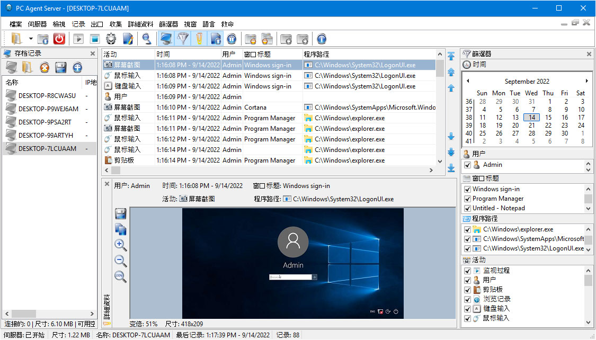This screenshot has height=340, width=596.
Task: Set screenshot preview zoom to 100%
Action: tap(120, 276)
